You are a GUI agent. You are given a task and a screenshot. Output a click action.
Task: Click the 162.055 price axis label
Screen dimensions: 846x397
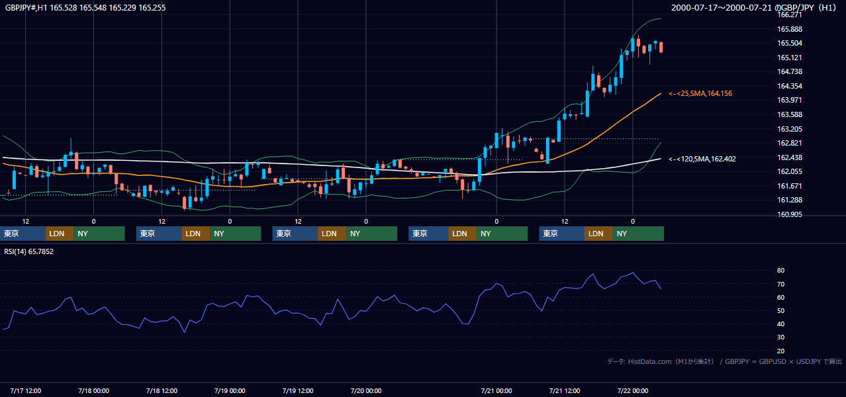point(790,171)
